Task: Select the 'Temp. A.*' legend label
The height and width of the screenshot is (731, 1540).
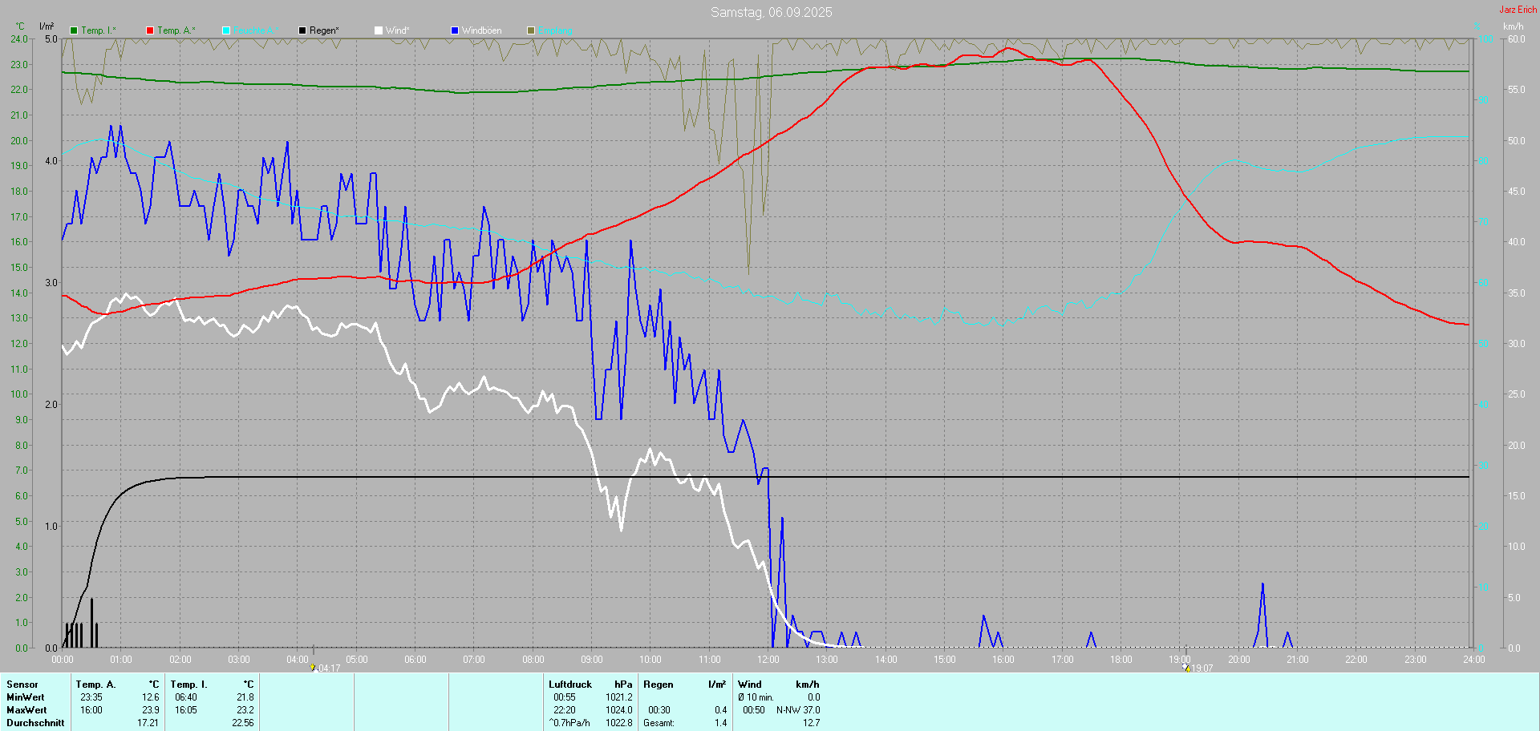Action: click(x=176, y=30)
